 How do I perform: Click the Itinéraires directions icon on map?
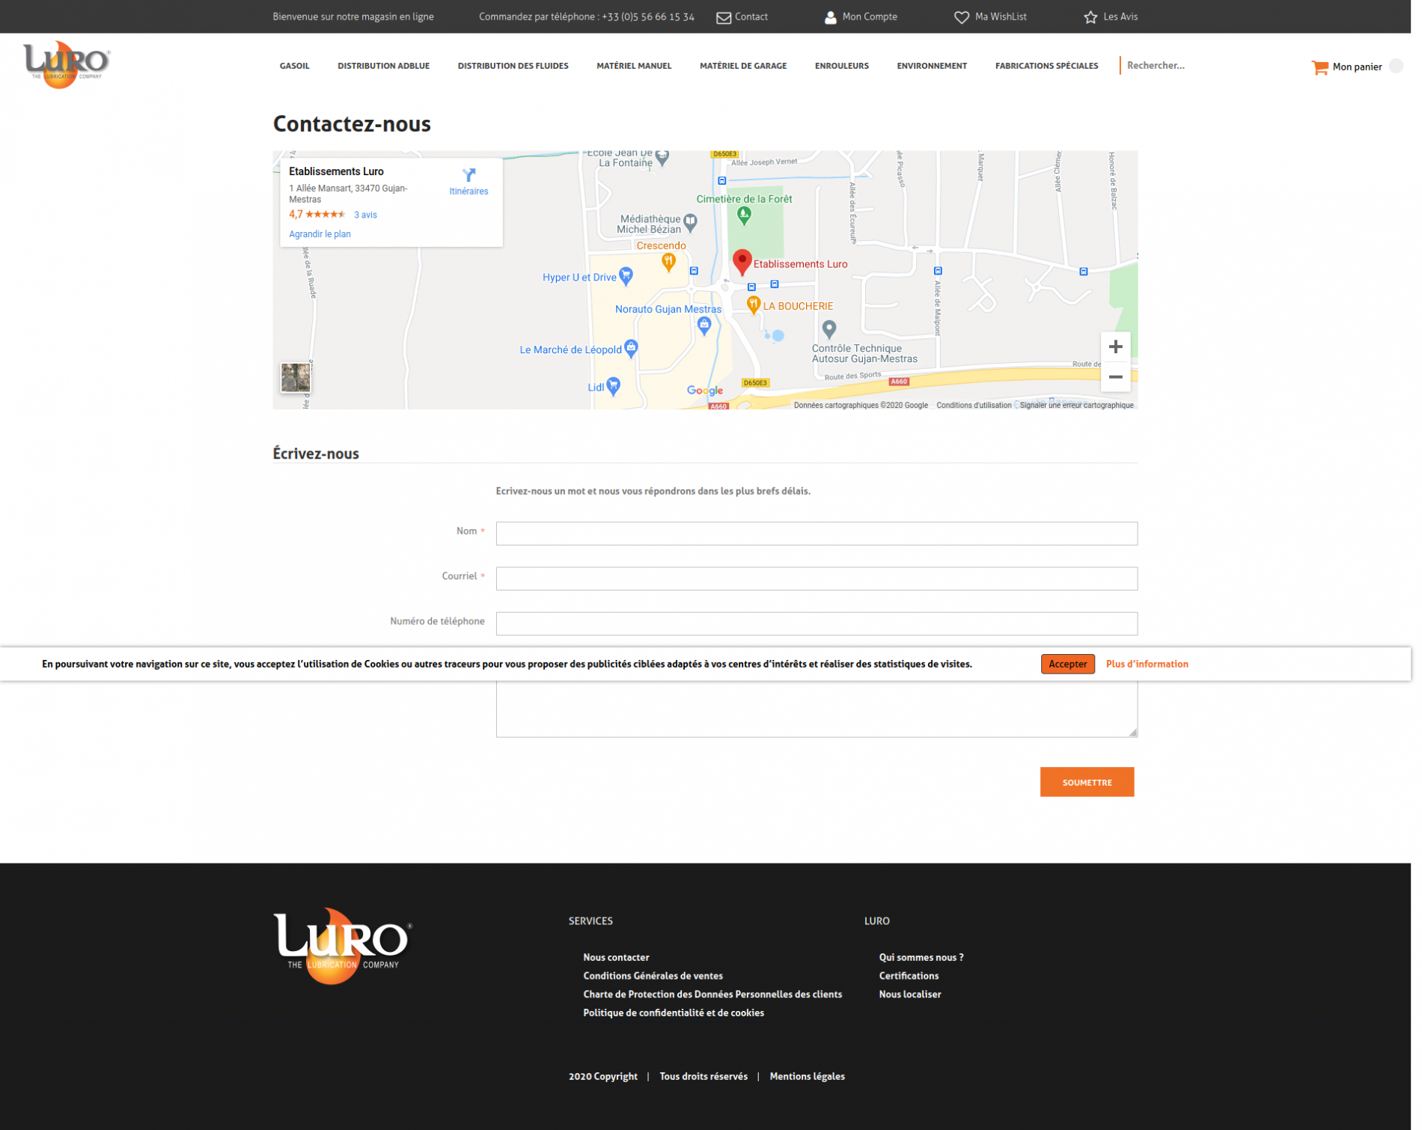pyautogui.click(x=469, y=175)
